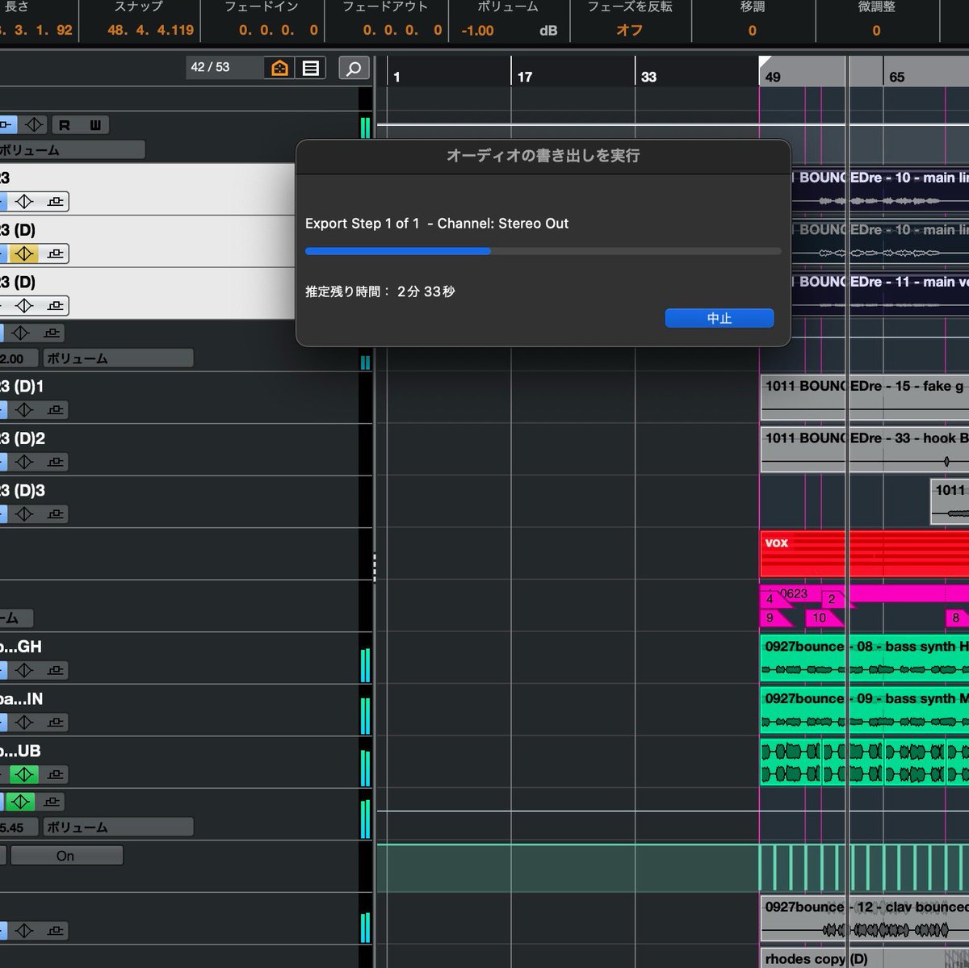
Task: Select the pink marker labeled 8
Action: 957,618
